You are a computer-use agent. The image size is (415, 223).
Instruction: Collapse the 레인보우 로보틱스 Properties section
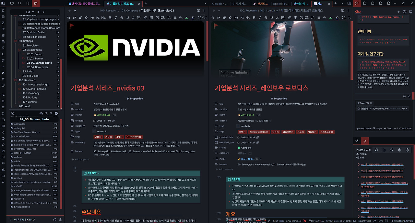coord(279,99)
